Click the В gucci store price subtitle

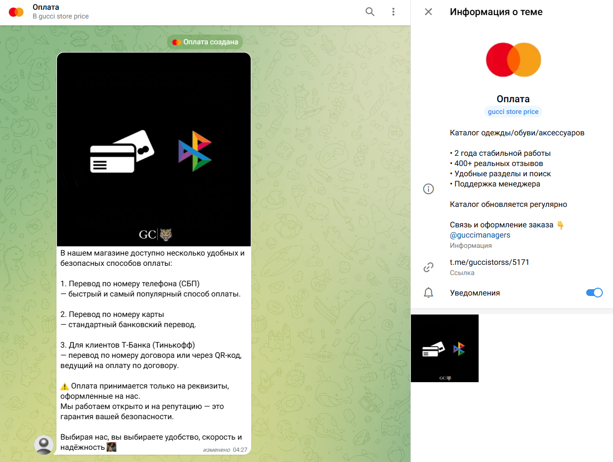[x=61, y=17]
